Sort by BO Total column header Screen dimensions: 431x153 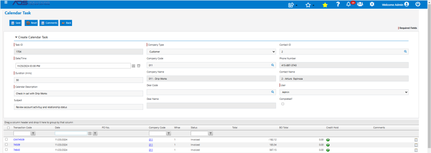(283, 127)
